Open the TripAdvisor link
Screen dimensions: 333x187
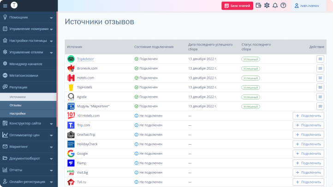pyautogui.click(x=85, y=59)
